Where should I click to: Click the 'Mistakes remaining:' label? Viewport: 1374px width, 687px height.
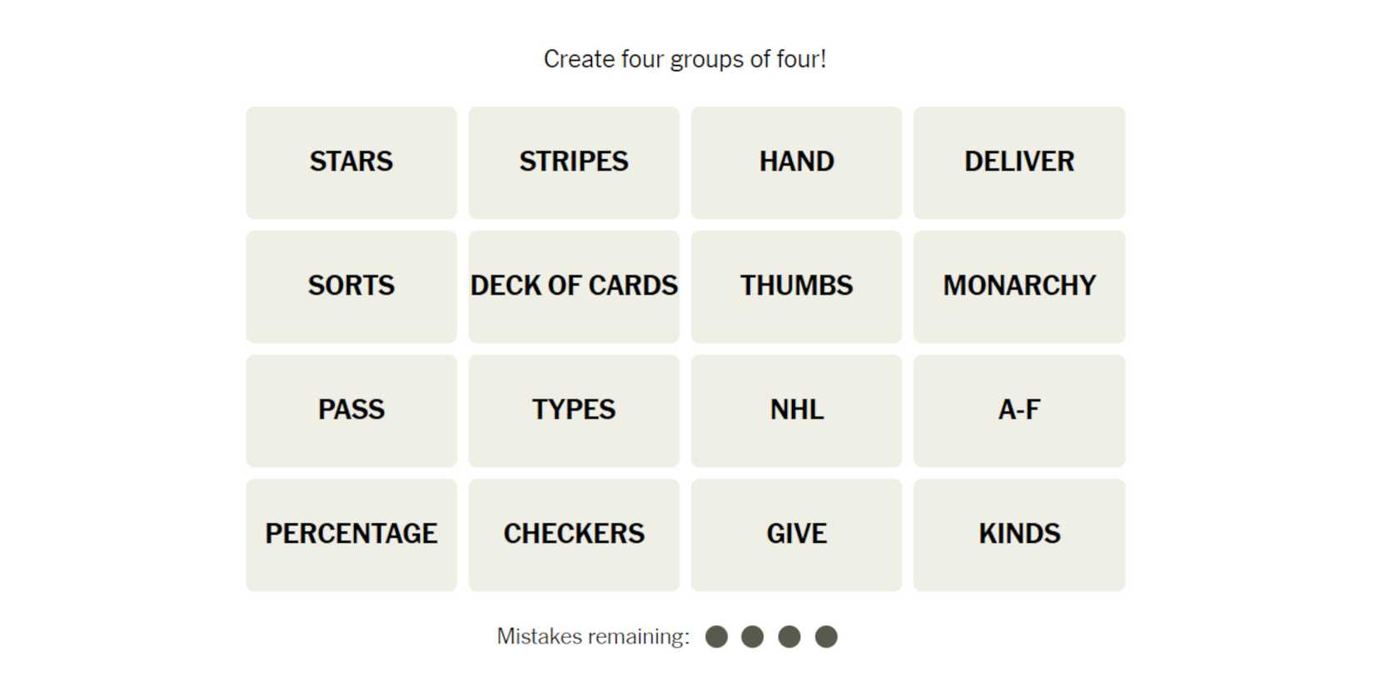pyautogui.click(x=593, y=637)
